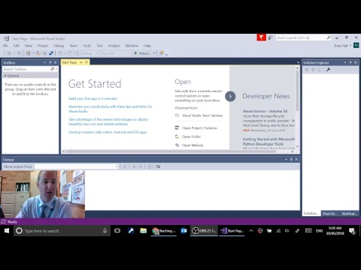Open the Project menu
Viewport: 361px width, 270px height.
click(43, 46)
